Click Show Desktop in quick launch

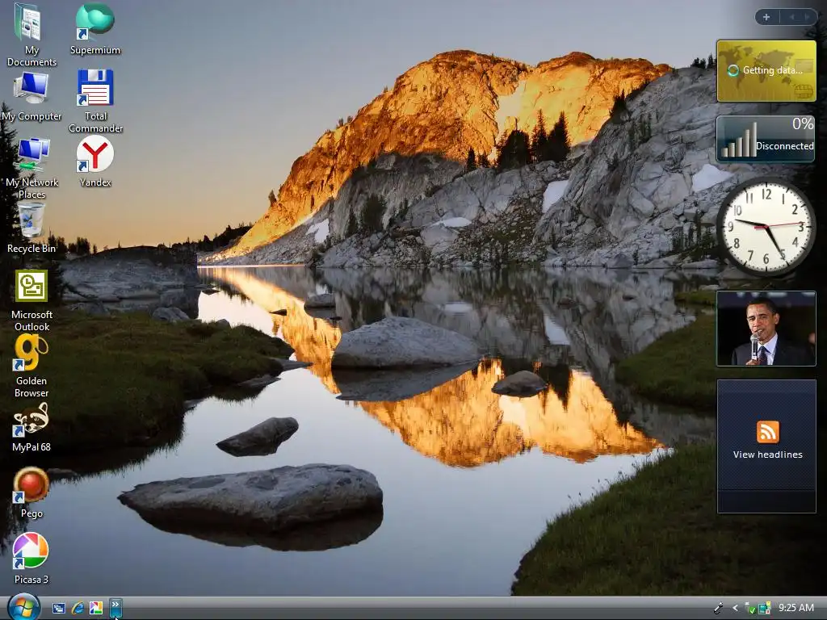58,609
